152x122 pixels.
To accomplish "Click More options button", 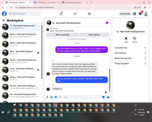I will (94, 35).
